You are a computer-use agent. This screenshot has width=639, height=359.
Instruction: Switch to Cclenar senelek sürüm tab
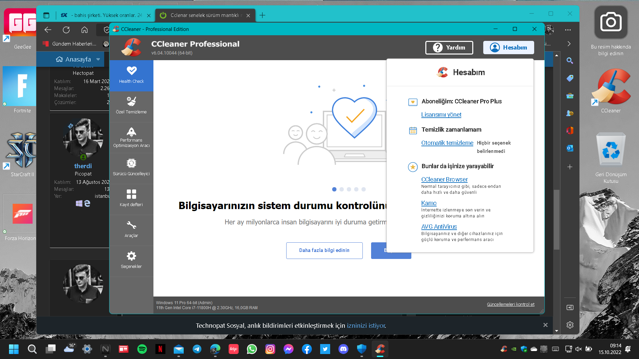pyautogui.click(x=205, y=15)
